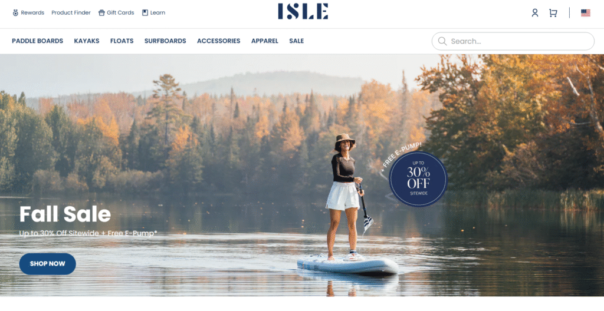Open the Kayaks menu
Screen dimensions: 604x311
click(x=87, y=41)
